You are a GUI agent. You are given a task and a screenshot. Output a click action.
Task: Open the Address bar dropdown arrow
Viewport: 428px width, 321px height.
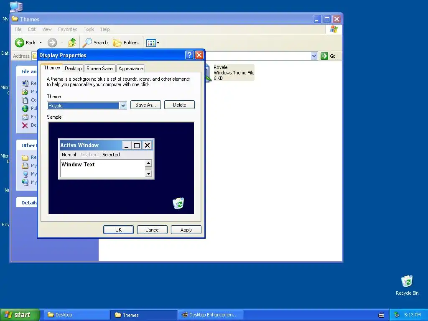pos(314,56)
